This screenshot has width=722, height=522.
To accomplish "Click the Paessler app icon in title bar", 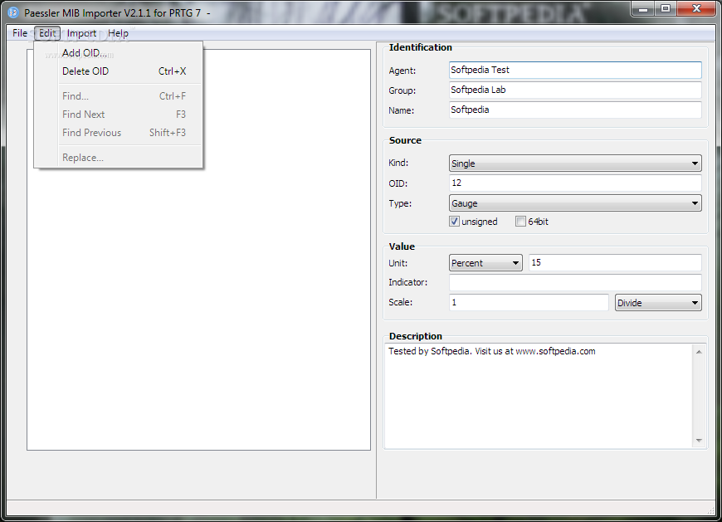I will pyautogui.click(x=13, y=13).
